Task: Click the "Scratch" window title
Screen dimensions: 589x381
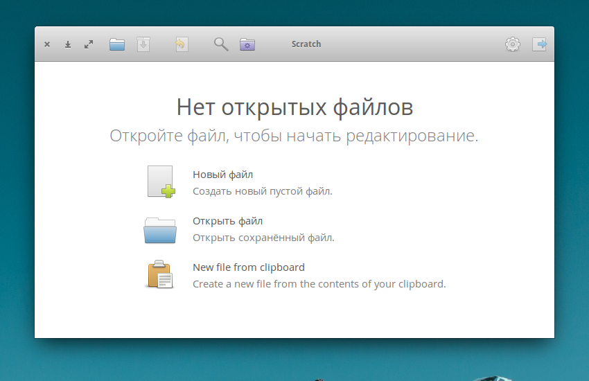Action: click(306, 44)
